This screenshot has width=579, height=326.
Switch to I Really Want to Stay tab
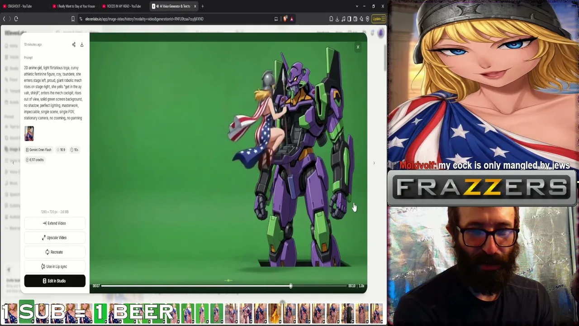(x=74, y=6)
